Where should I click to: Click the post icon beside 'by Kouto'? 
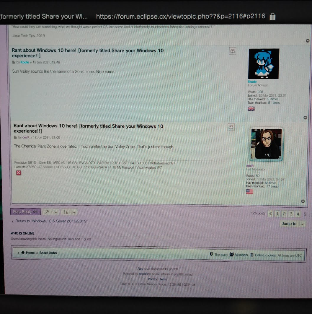click(x=14, y=62)
